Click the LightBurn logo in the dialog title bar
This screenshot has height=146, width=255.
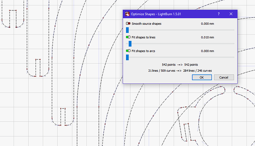pos(127,14)
